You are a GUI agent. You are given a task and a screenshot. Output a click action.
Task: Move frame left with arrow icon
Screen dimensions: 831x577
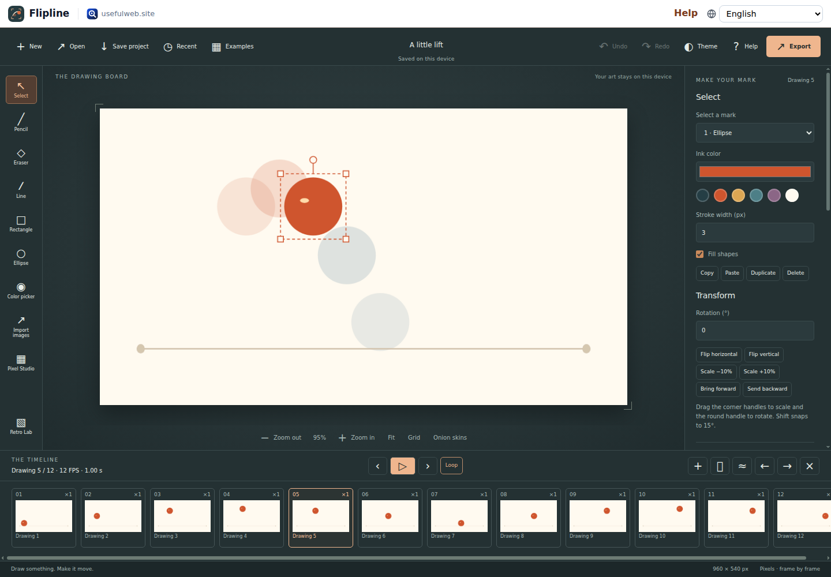(x=765, y=466)
